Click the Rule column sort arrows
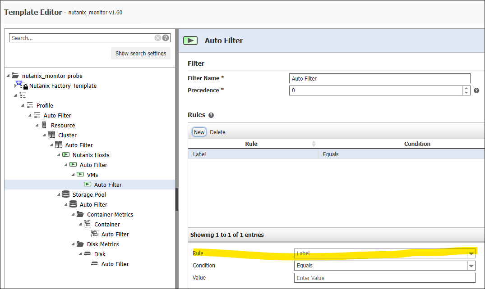Viewport: 485px width, 289px height. 314,144
